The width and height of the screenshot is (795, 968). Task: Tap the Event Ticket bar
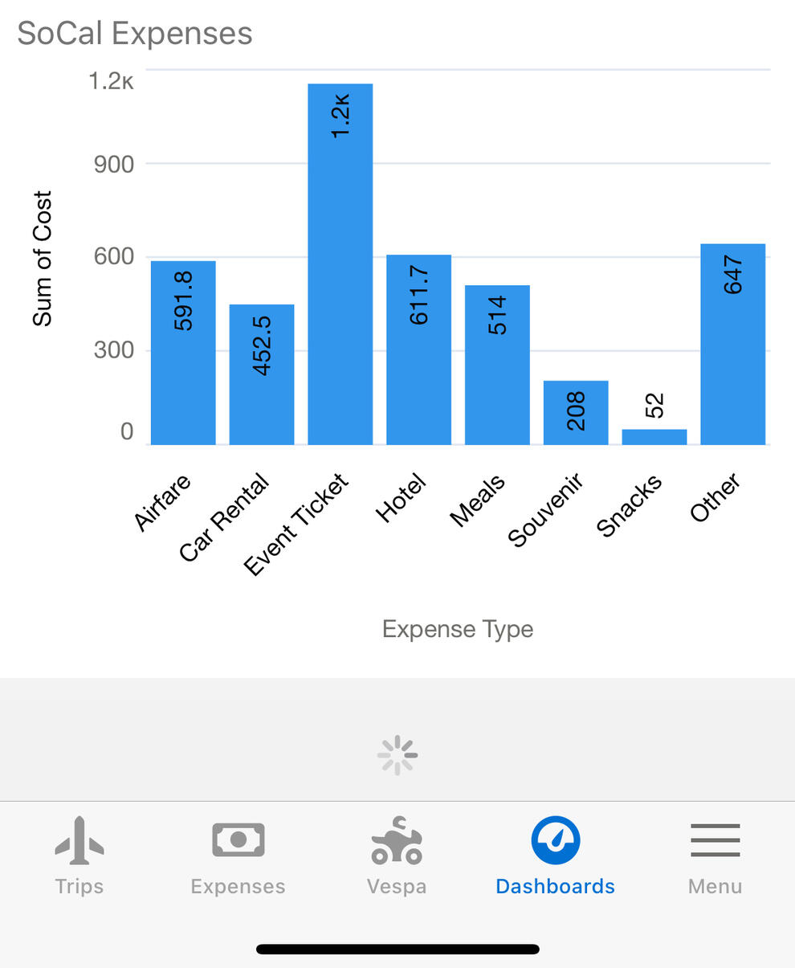pyautogui.click(x=340, y=264)
